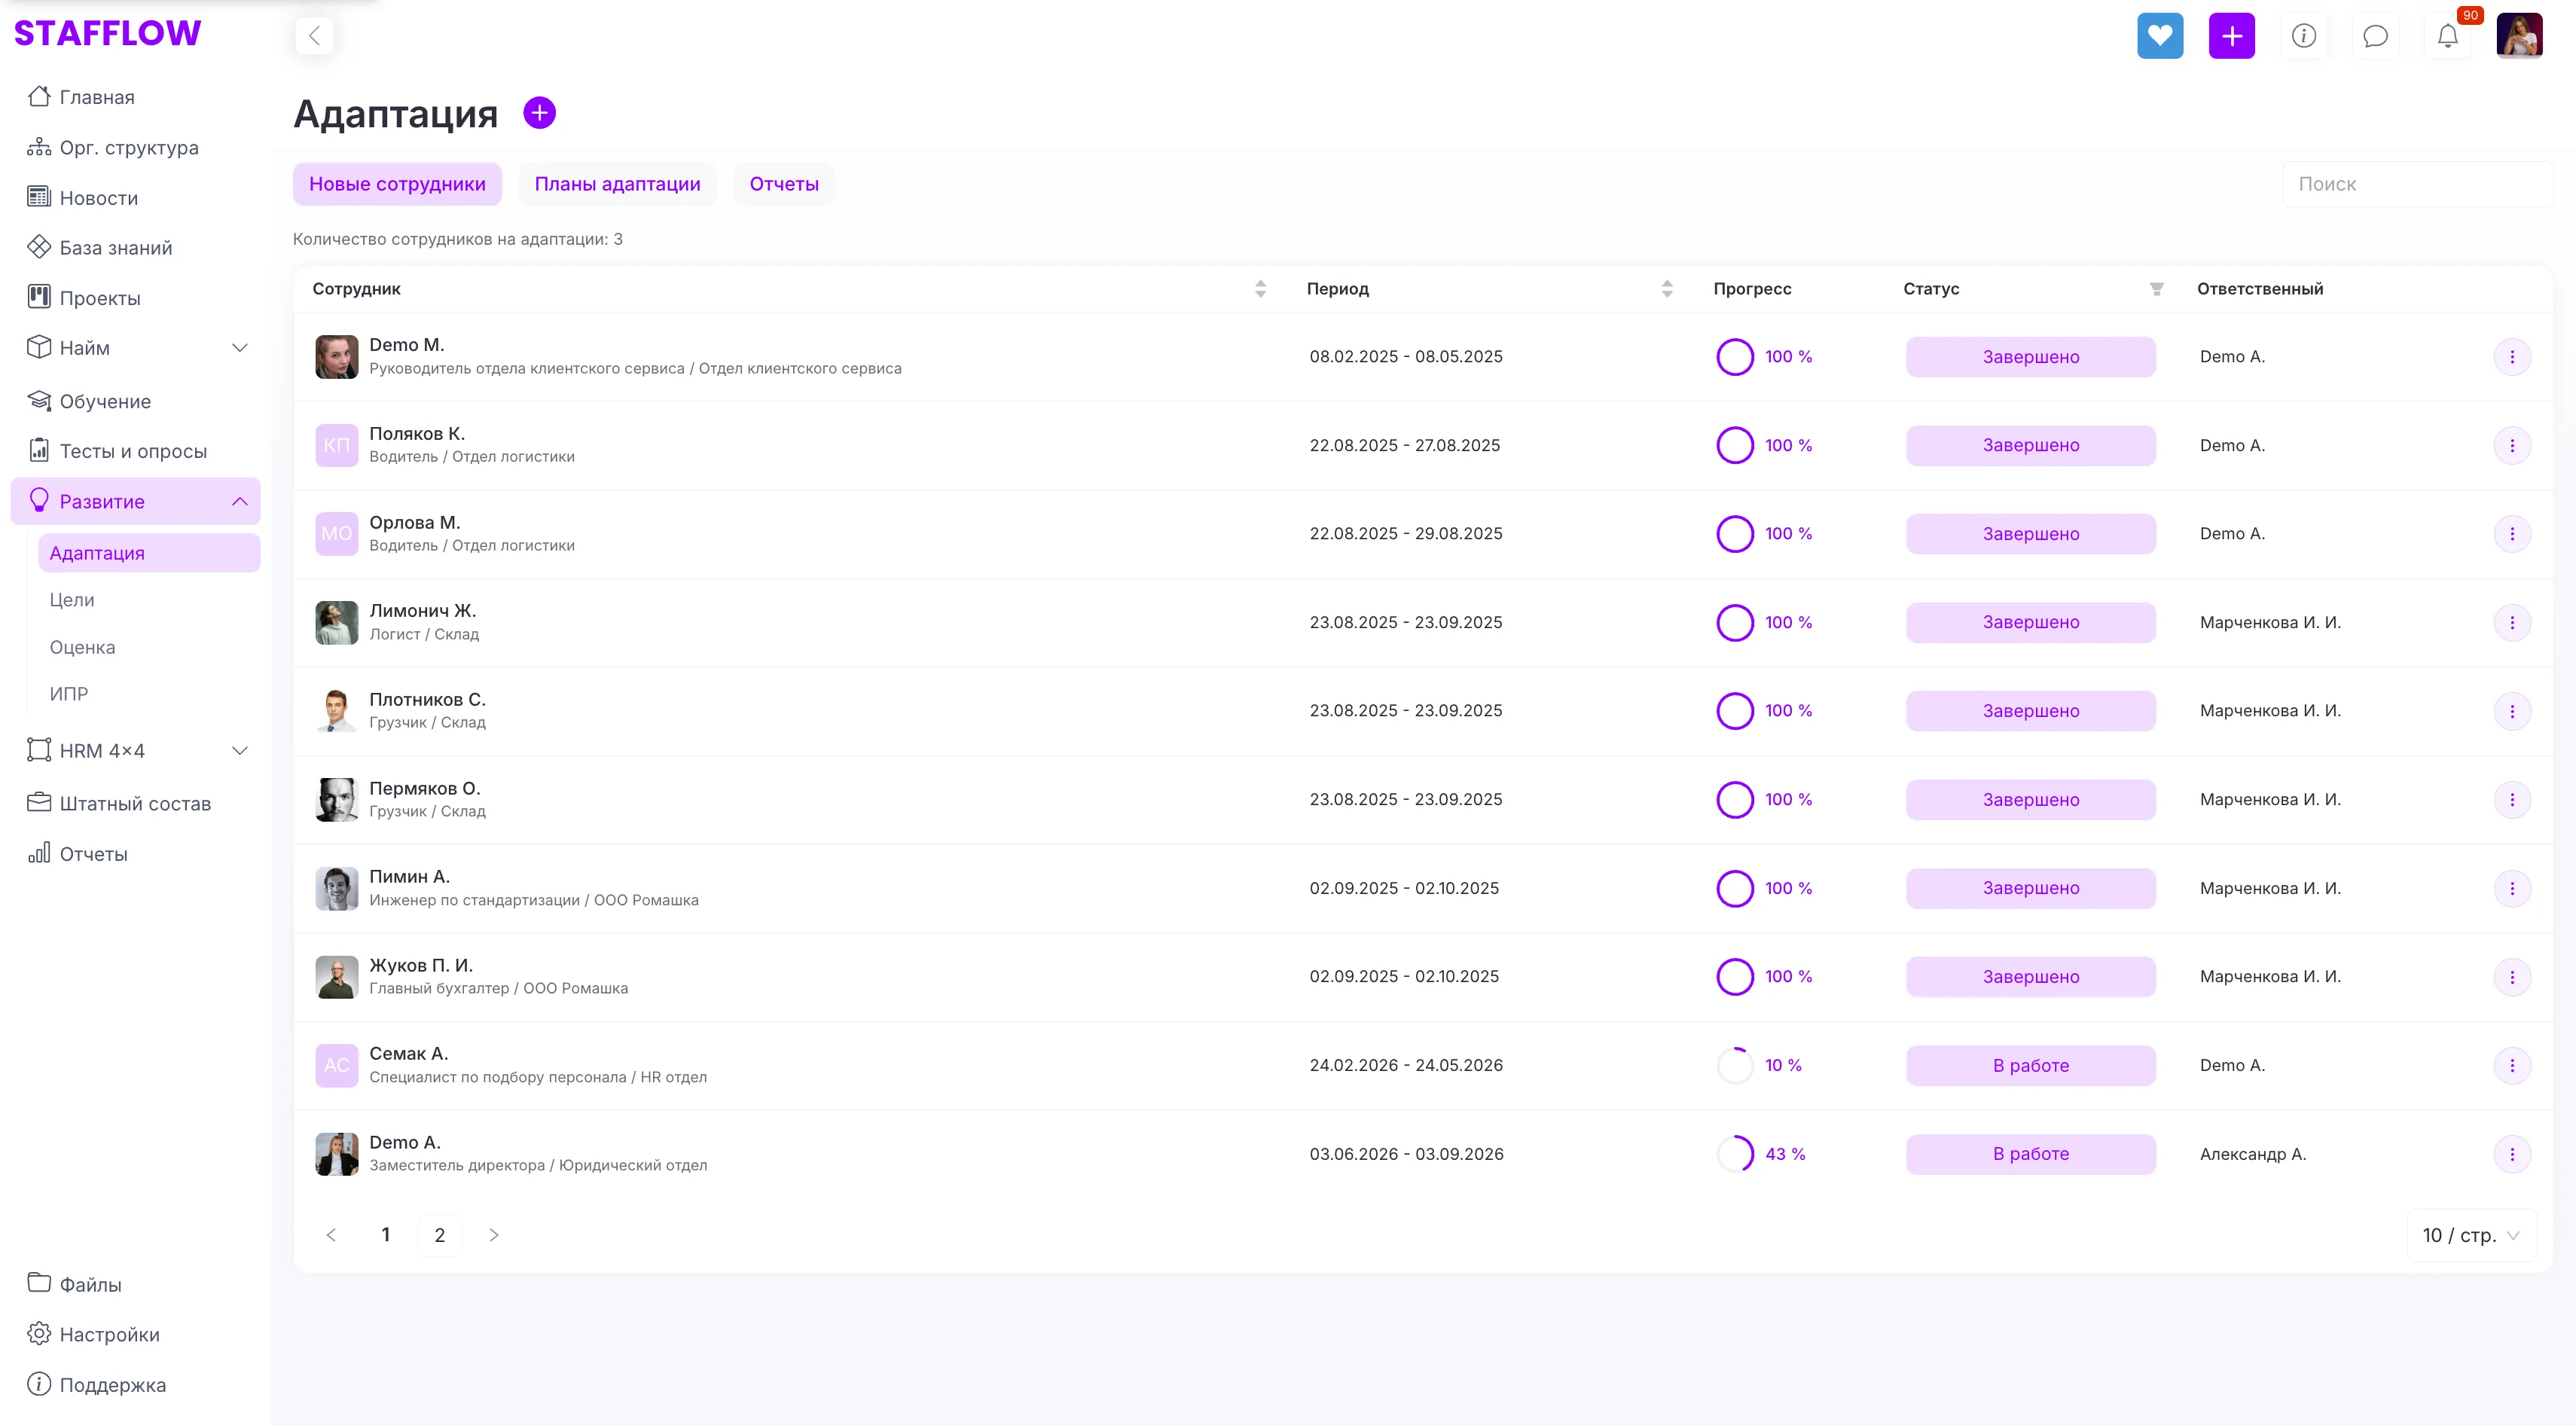
Task: Open the 10 / стр. page size dropdown
Action: coord(2470,1235)
